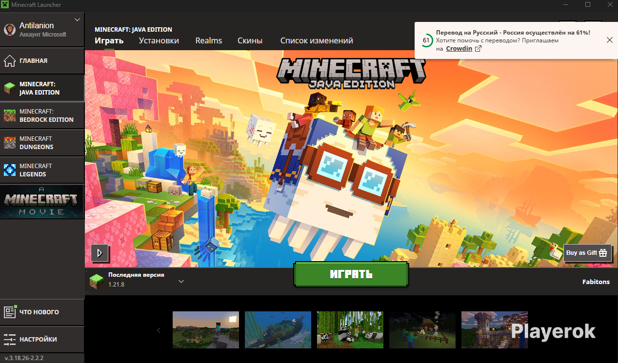Open the stone tower screenshot thumbnail
Image resolution: width=618 pixels, height=363 pixels.
[495, 330]
